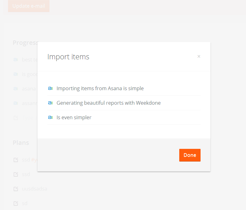246x210 pixels.
Task: Select 'Importing items from Asana is simple' item
Action: click(124, 88)
